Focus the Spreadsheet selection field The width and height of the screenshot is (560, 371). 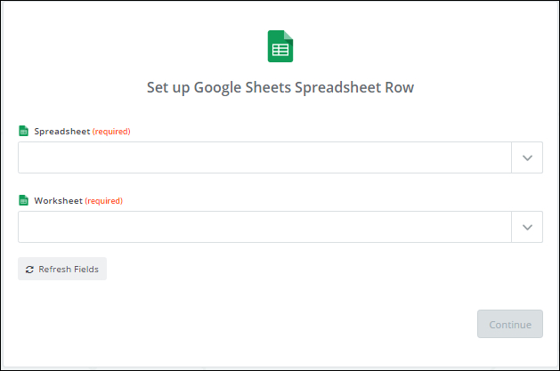pyautogui.click(x=264, y=157)
